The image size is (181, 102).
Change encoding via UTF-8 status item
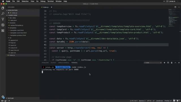click(149, 101)
